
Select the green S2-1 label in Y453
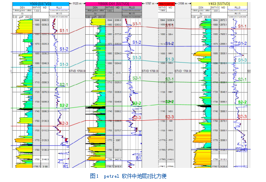pyautogui.click(x=242, y=80)
